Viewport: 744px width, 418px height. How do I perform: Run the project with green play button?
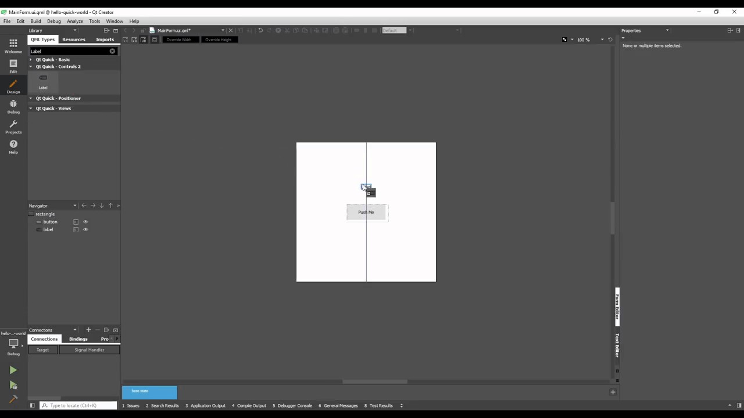pyautogui.click(x=13, y=370)
